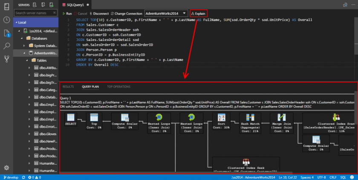
Task: Click the Show Active Connections icon
Action: coord(52,5)
